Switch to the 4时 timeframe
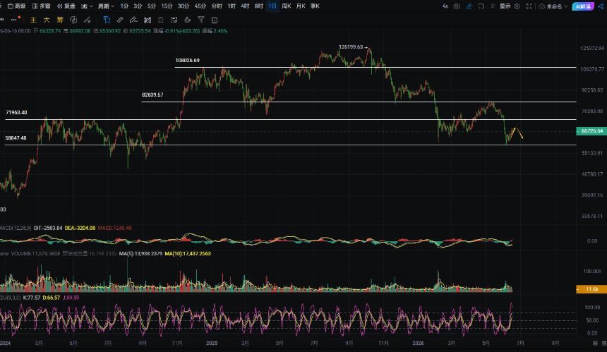 click(x=245, y=6)
